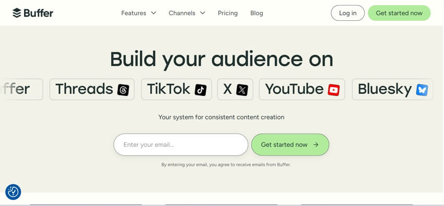Select the YouTube channel chip

click(302, 89)
